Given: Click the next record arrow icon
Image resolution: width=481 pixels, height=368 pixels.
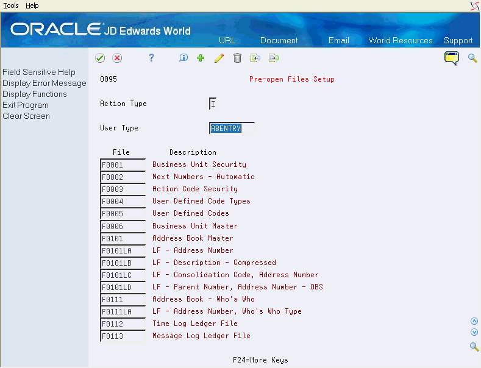Looking at the screenshot, I should [x=274, y=58].
